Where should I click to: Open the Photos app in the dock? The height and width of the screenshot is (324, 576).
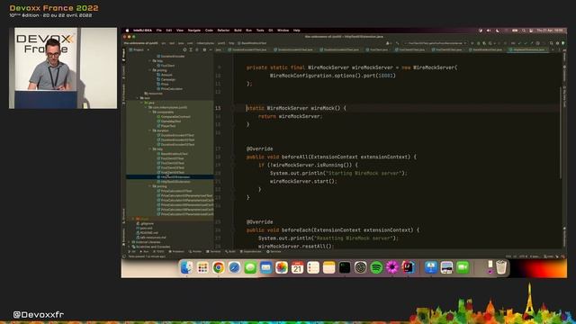tap(282, 267)
